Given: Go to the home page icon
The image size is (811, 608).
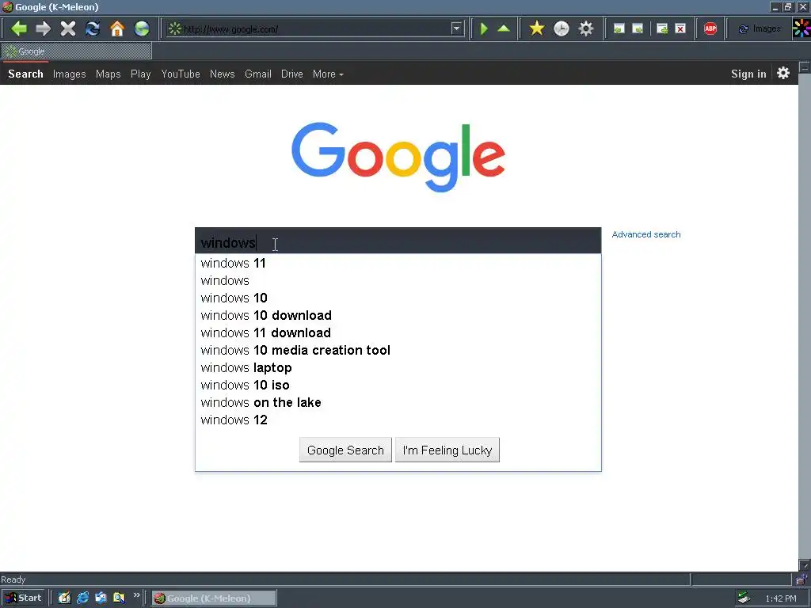Looking at the screenshot, I should click(117, 28).
